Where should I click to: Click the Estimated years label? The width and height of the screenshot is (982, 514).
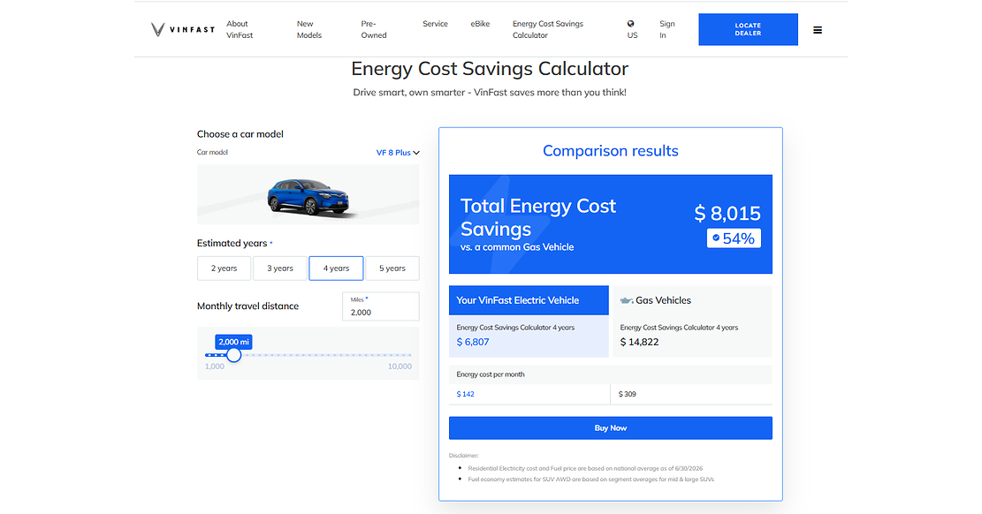pos(232,243)
